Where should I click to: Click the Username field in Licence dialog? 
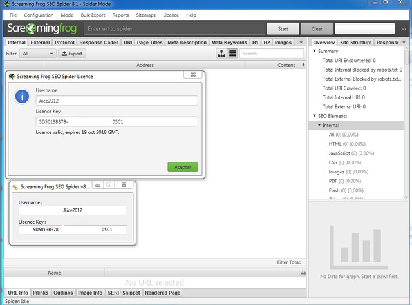coord(117,101)
